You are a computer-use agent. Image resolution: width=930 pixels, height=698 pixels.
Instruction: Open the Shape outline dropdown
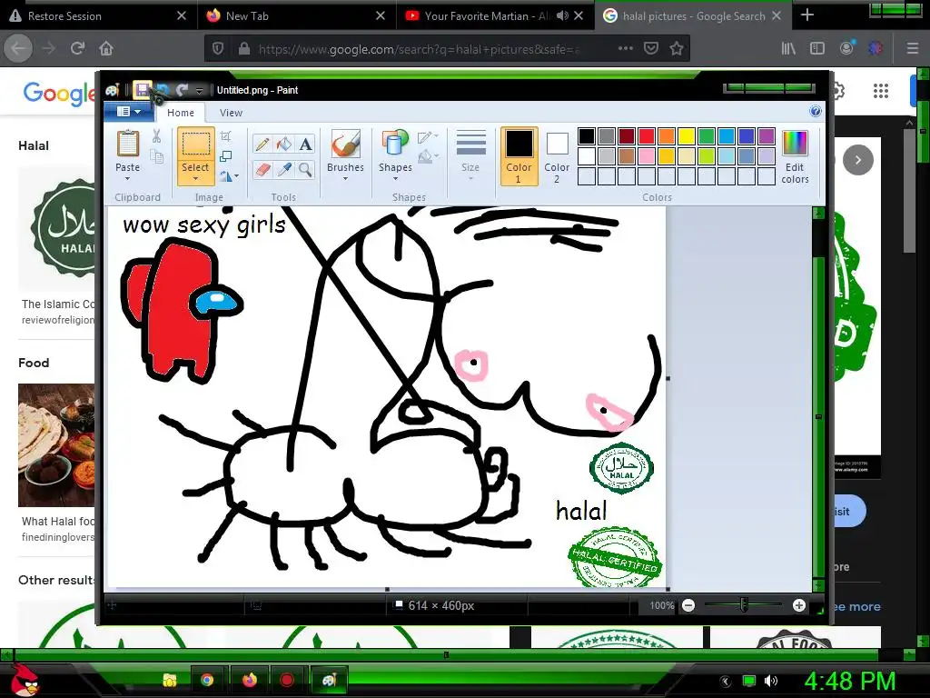[429, 138]
